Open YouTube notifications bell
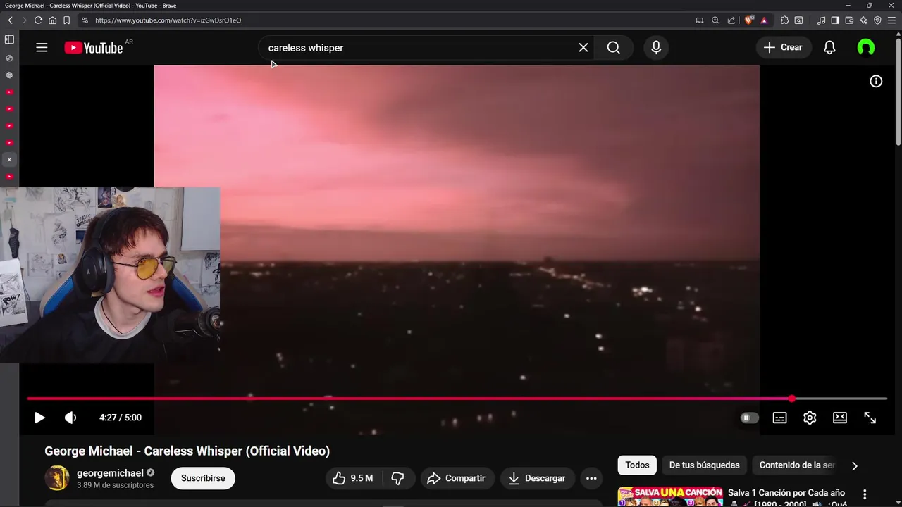Screen dimensions: 902x507 point(829,48)
